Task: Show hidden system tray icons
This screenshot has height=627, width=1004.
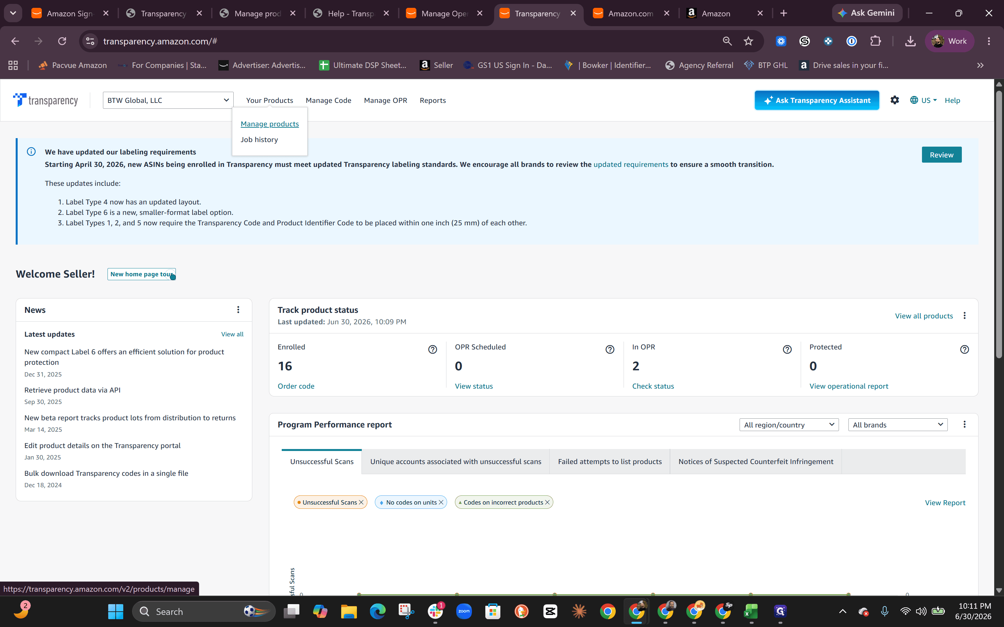Action: 842,611
